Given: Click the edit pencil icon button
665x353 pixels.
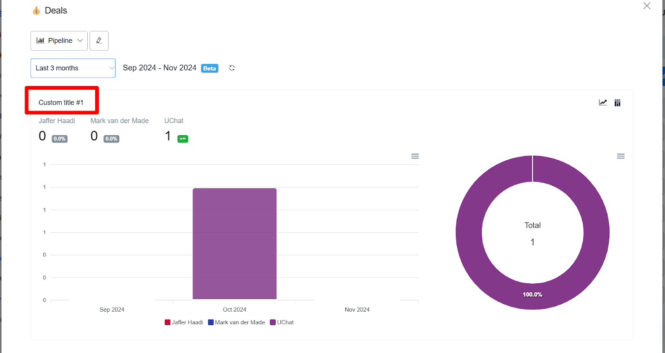Looking at the screenshot, I should (99, 41).
